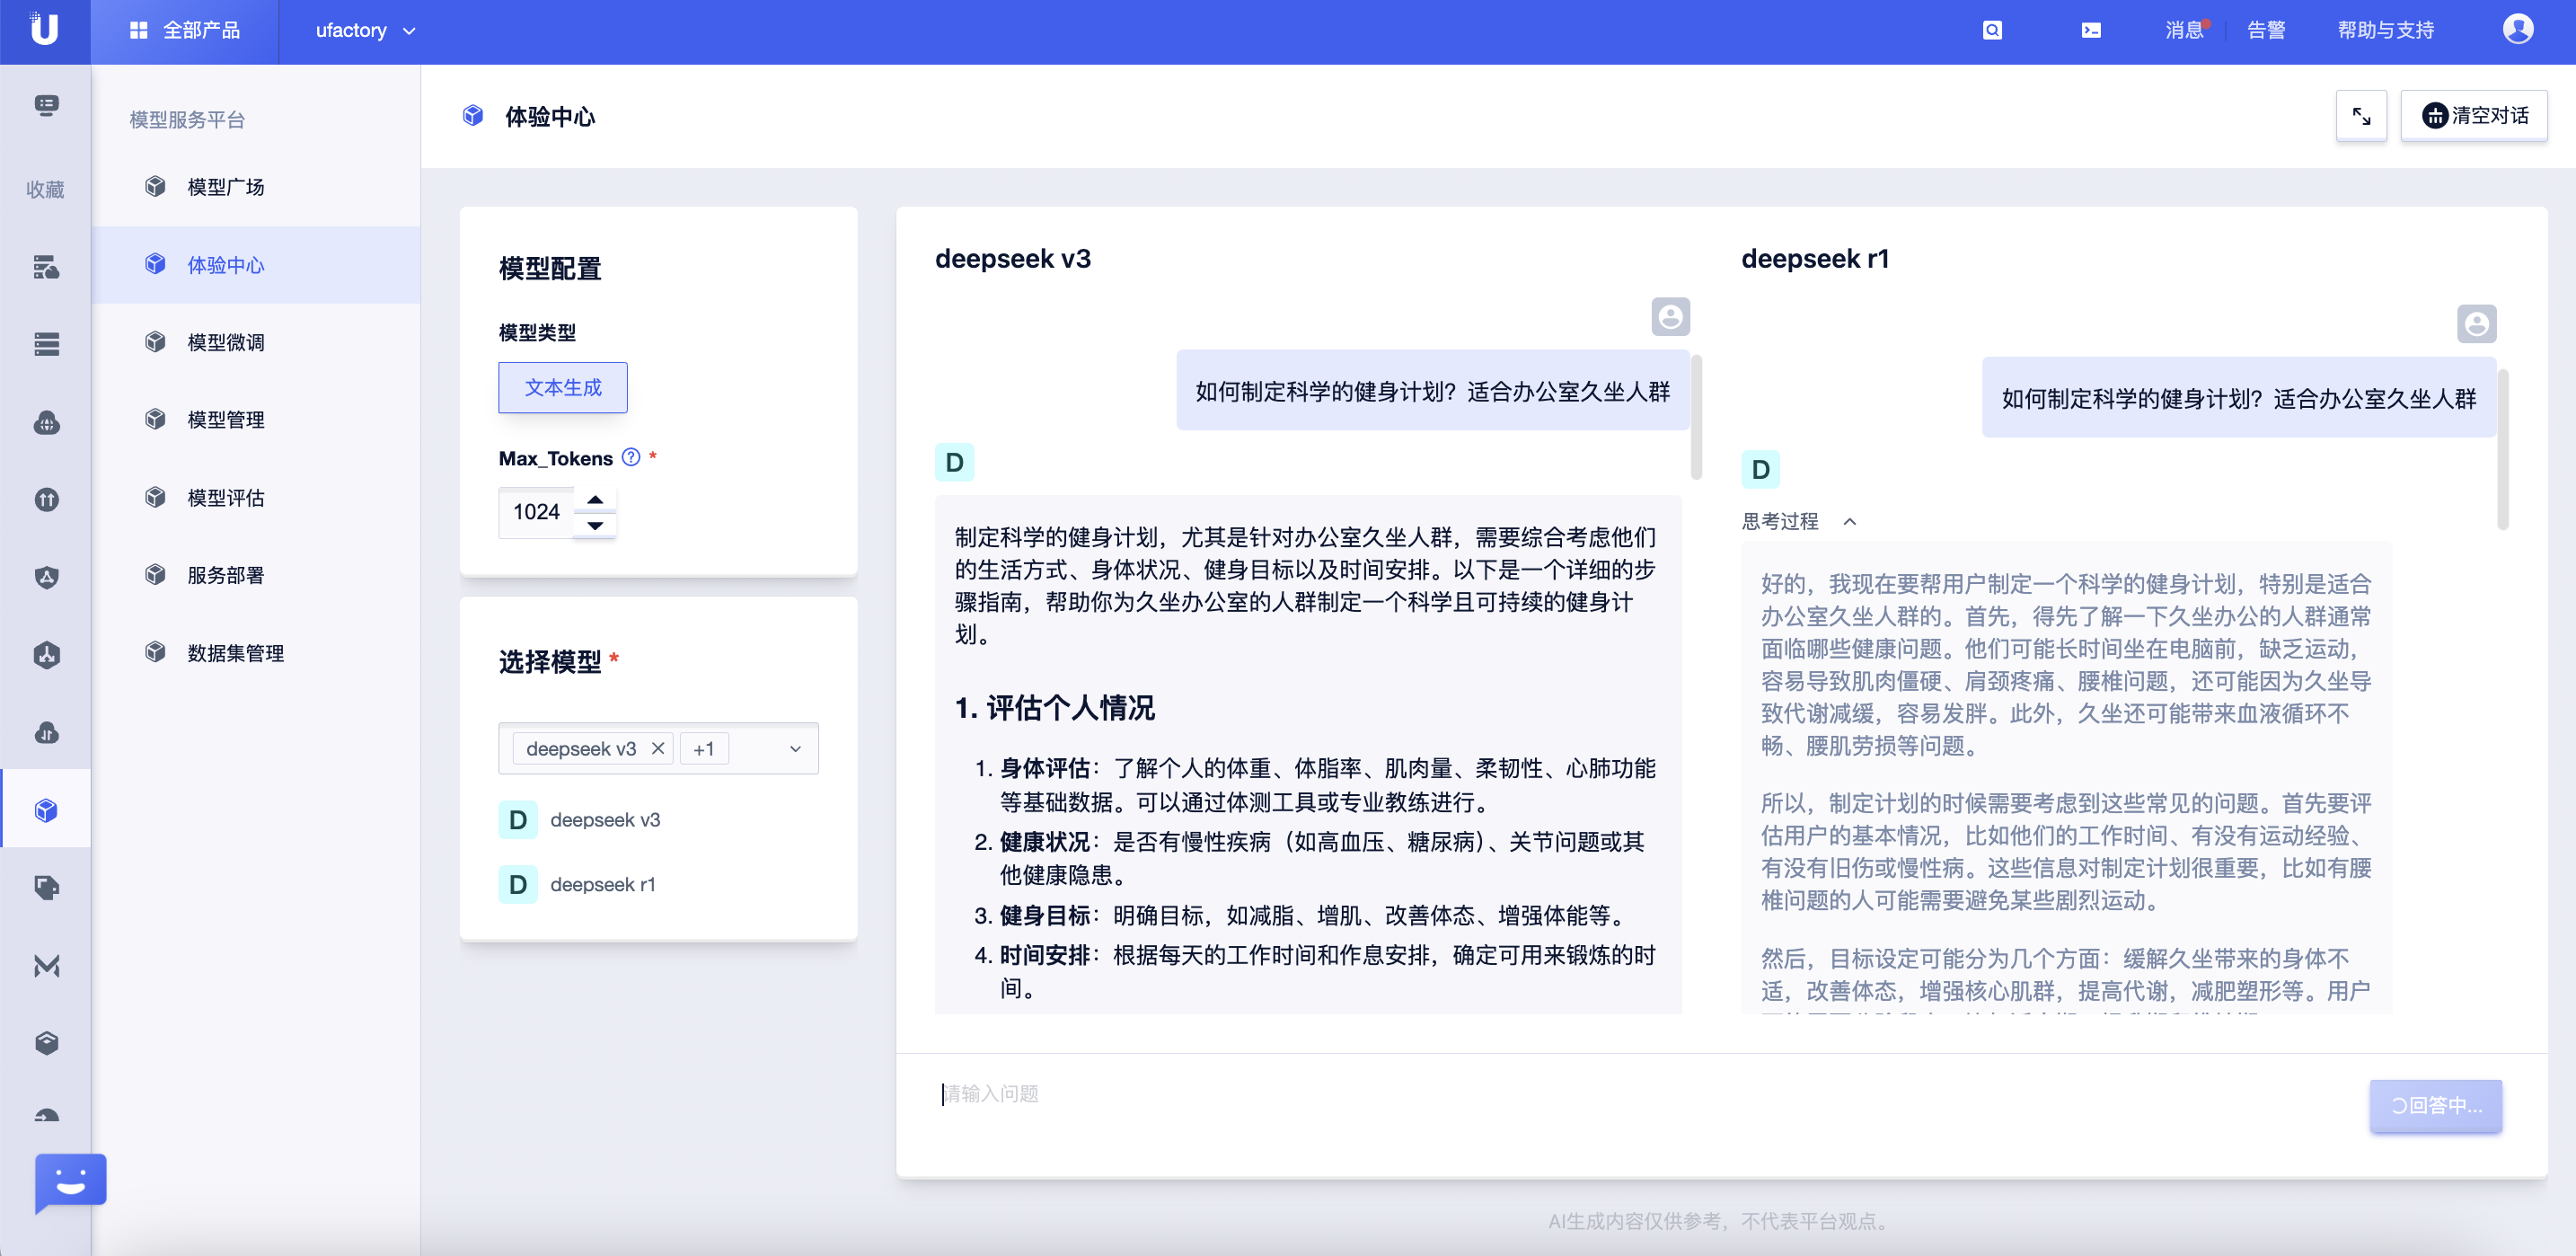Open 模型广场 in the sidebar
The height and width of the screenshot is (1256, 2576).
pyautogui.click(x=226, y=187)
